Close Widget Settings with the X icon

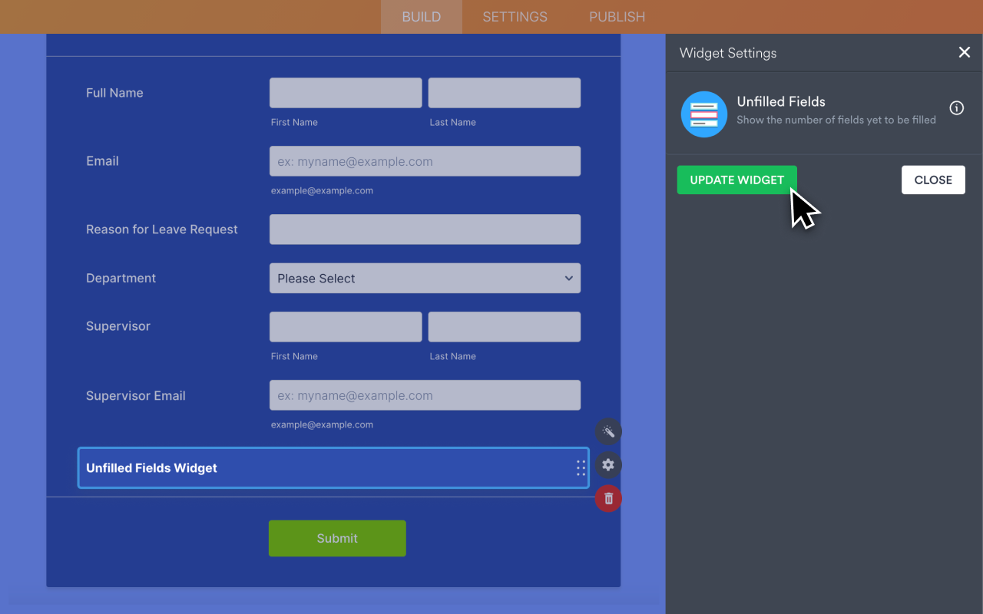coord(965,52)
